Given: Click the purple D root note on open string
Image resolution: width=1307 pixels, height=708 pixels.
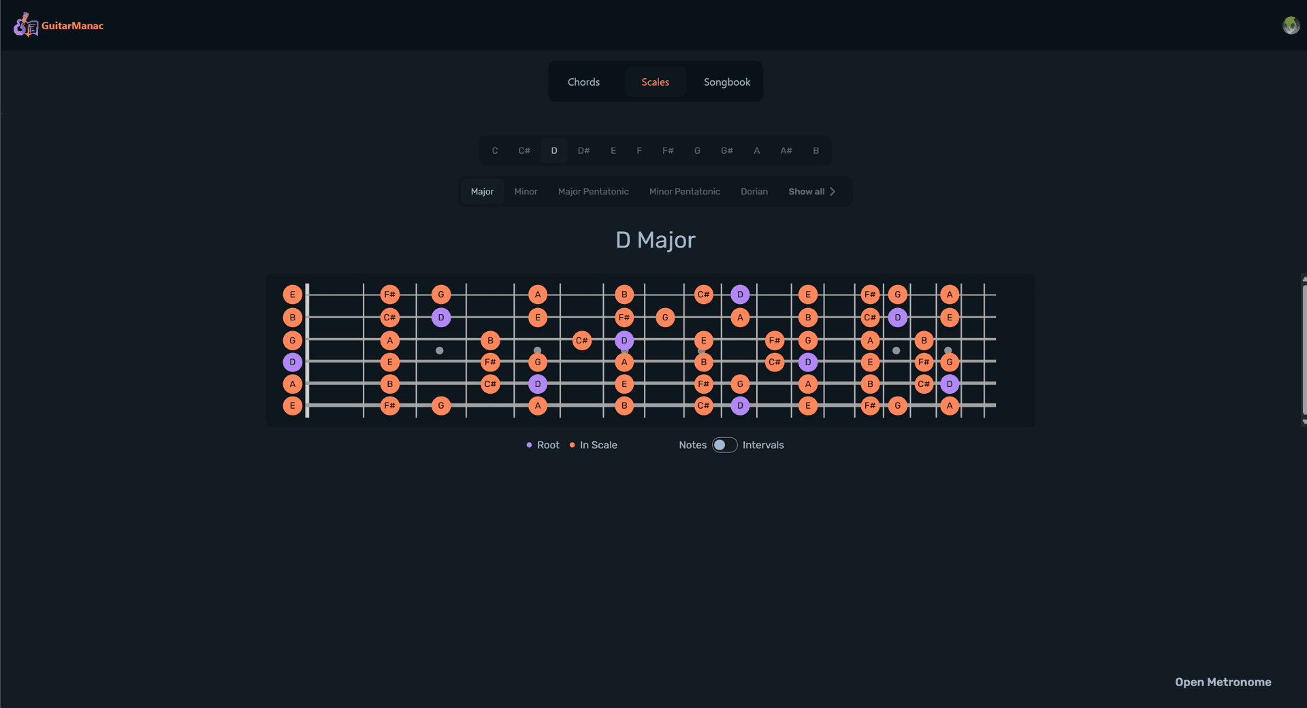Looking at the screenshot, I should click(292, 362).
